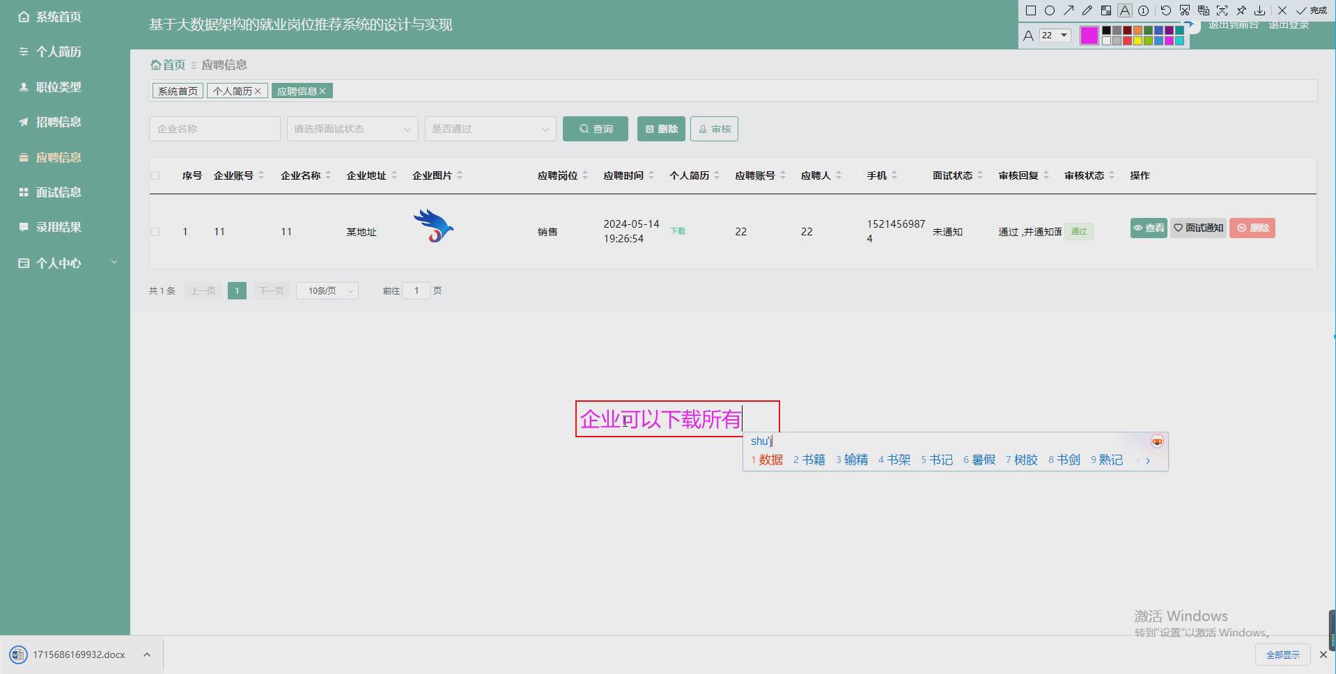This screenshot has width=1336, height=674.
Task: Pick the cyan color swatch
Action: tap(1179, 40)
